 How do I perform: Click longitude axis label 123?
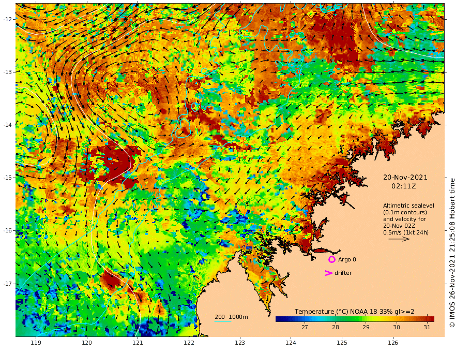coord(240,343)
